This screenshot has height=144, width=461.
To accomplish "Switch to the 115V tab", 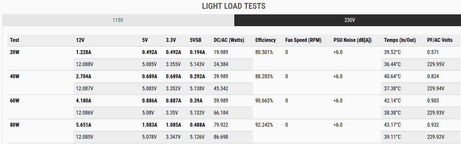I will 118,20.
